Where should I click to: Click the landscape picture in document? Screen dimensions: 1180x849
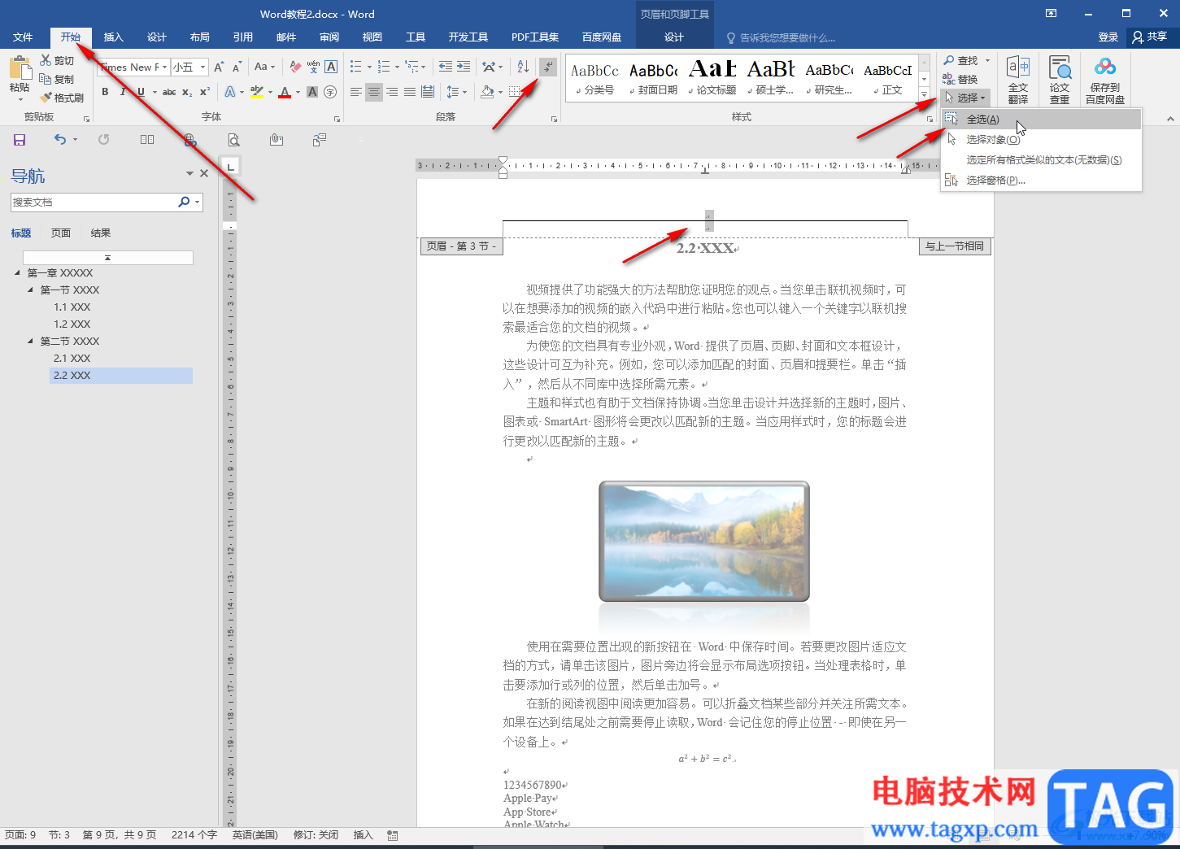click(x=704, y=542)
